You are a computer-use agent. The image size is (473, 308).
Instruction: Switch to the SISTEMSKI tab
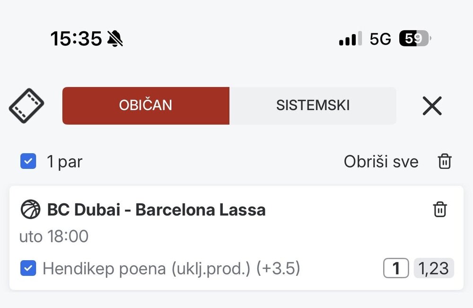point(313,106)
